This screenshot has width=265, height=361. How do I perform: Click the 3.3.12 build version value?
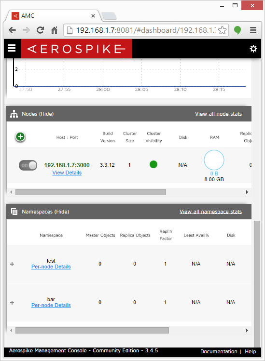pyautogui.click(x=107, y=165)
